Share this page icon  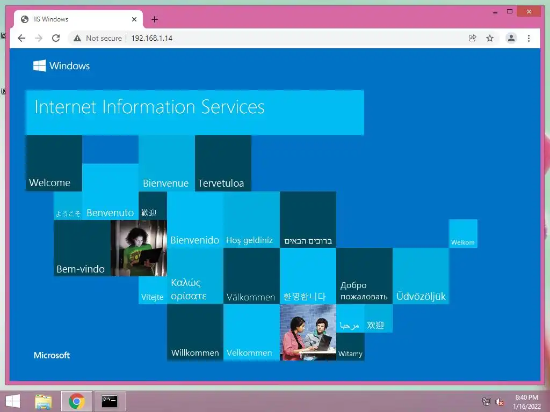pyautogui.click(x=473, y=38)
